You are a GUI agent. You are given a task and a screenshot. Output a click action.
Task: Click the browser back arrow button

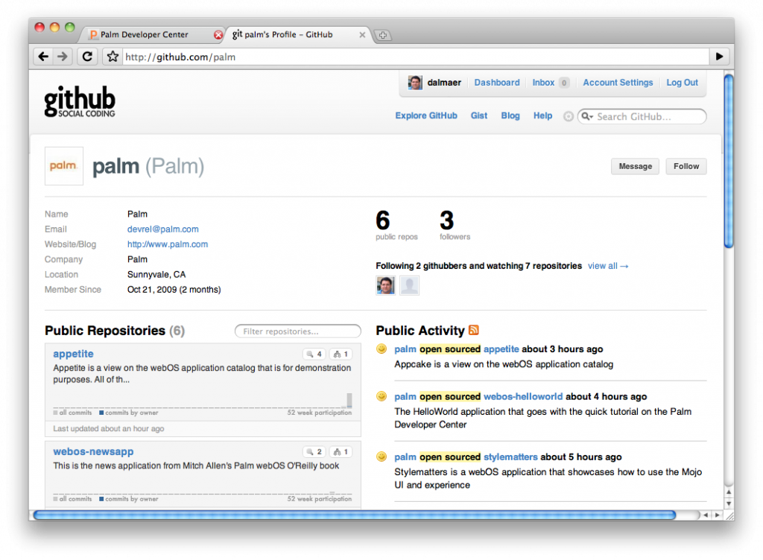pyautogui.click(x=43, y=57)
